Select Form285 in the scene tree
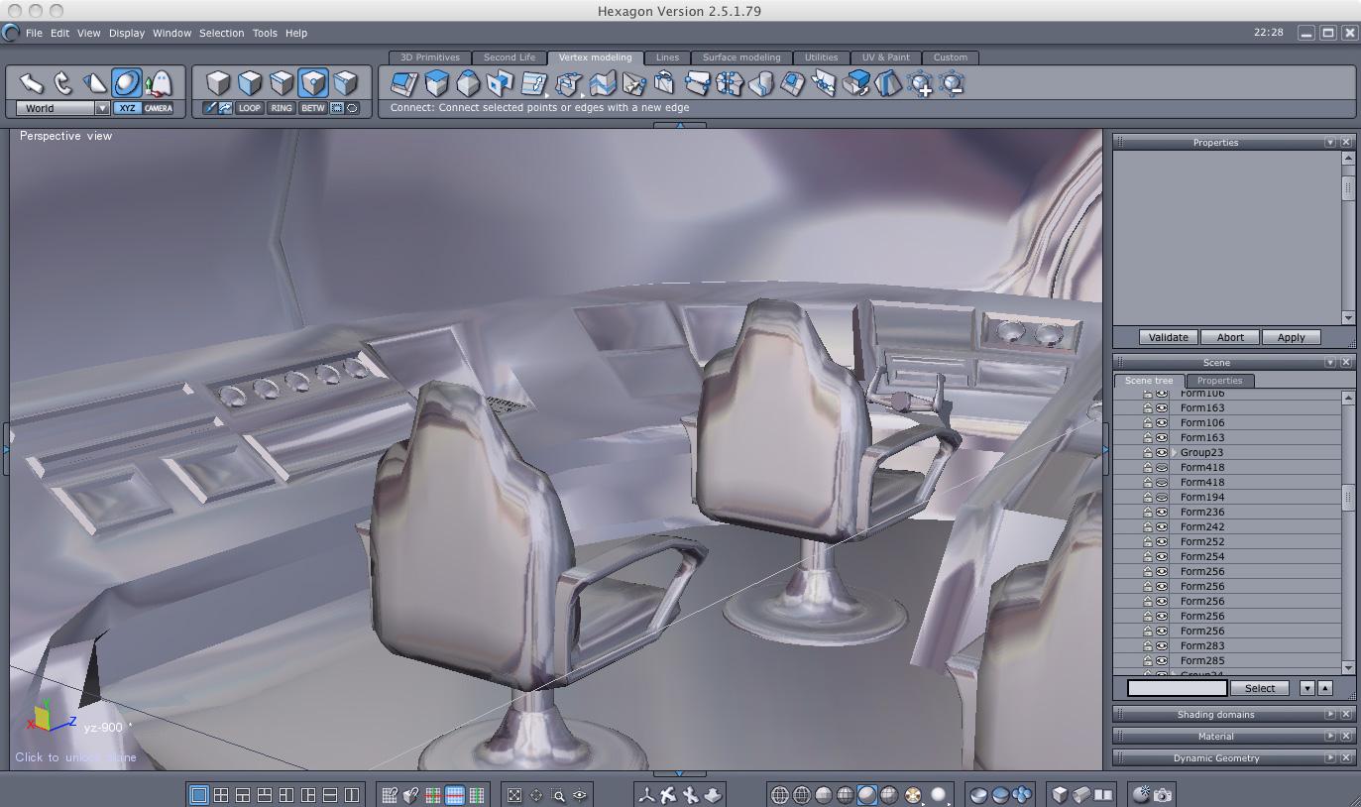 pyautogui.click(x=1202, y=660)
